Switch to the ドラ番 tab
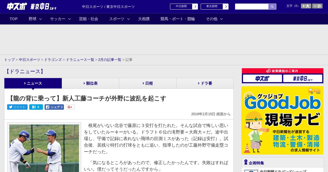This screenshot has width=328, height=172. point(205,83)
